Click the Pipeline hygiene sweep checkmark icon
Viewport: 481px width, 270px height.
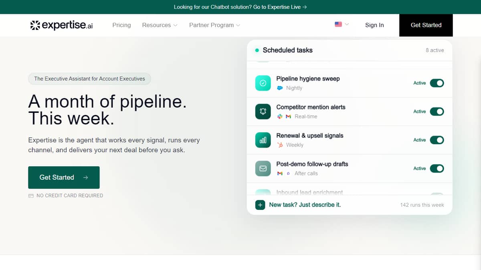pyautogui.click(x=263, y=83)
